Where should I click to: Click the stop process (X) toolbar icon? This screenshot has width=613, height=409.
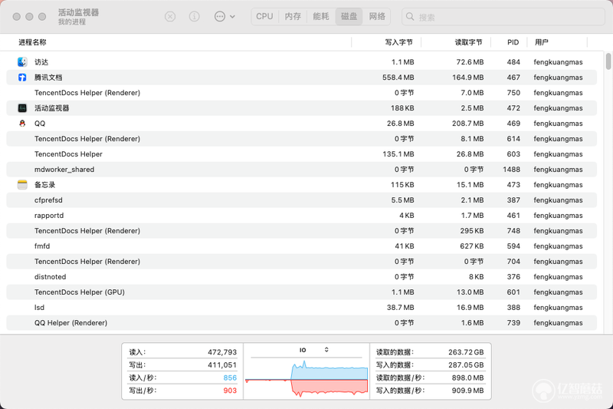(169, 16)
